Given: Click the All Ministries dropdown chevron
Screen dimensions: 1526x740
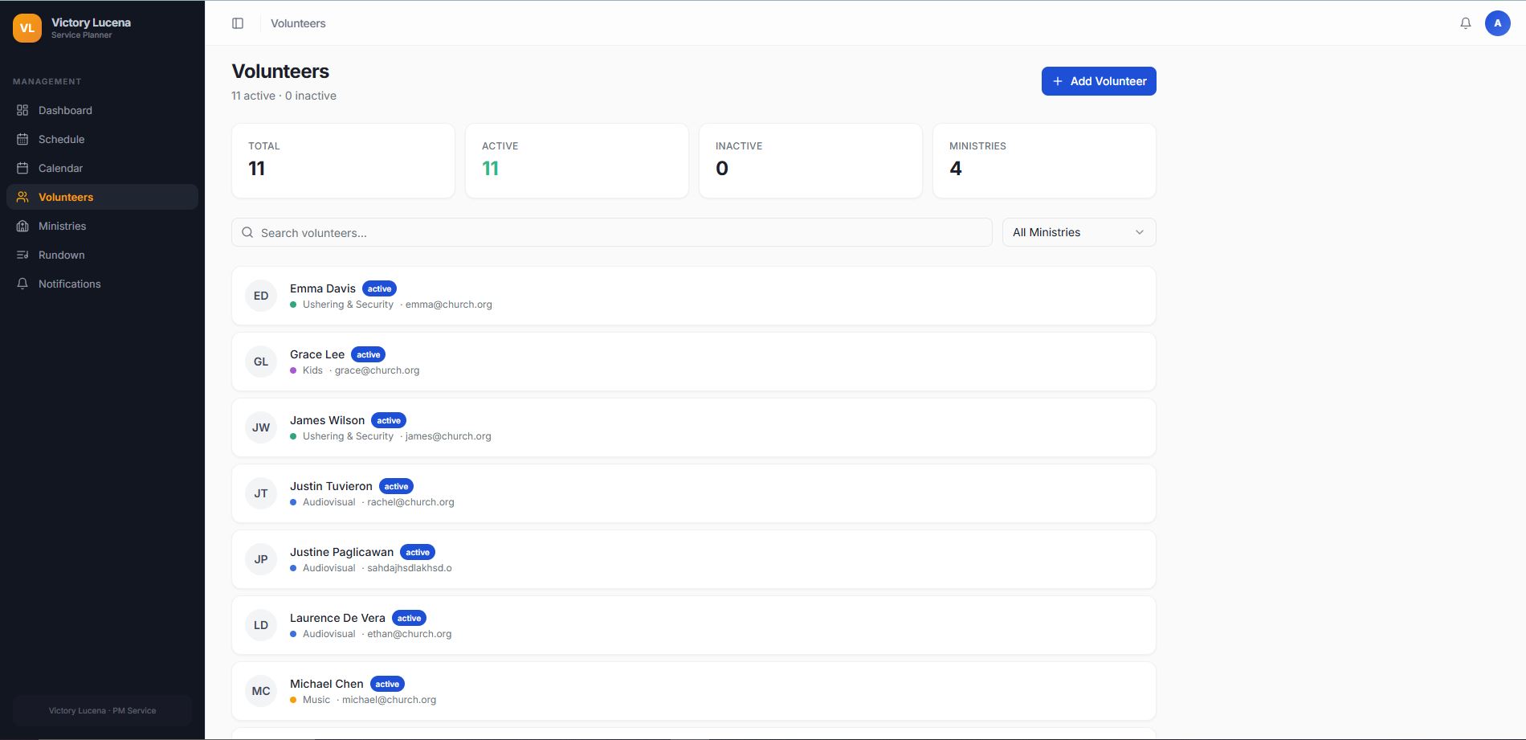Looking at the screenshot, I should point(1139,232).
